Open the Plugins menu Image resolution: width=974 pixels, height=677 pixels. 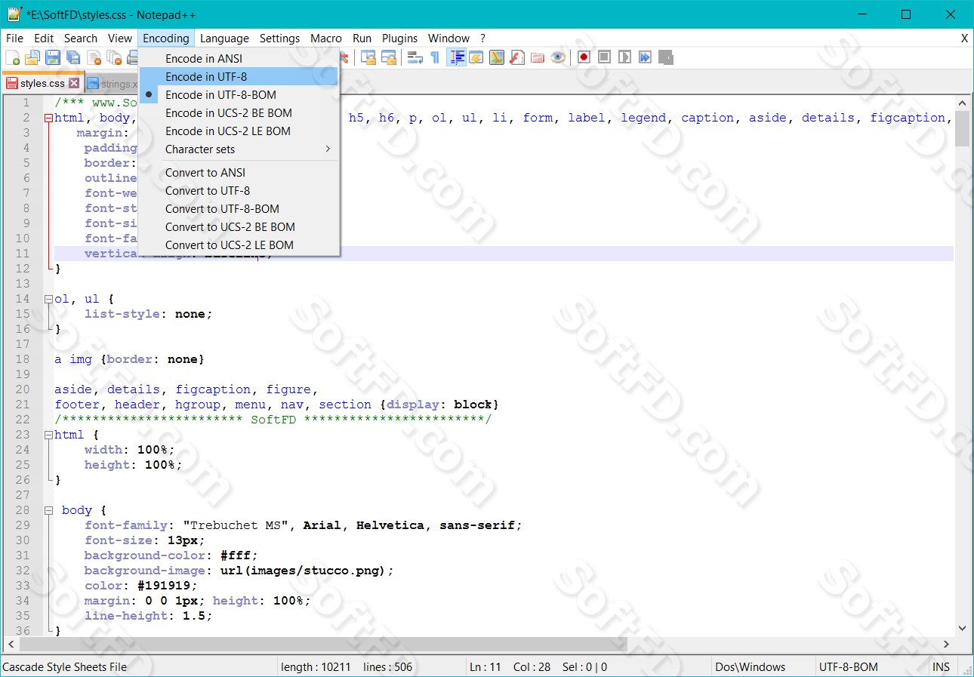click(400, 38)
